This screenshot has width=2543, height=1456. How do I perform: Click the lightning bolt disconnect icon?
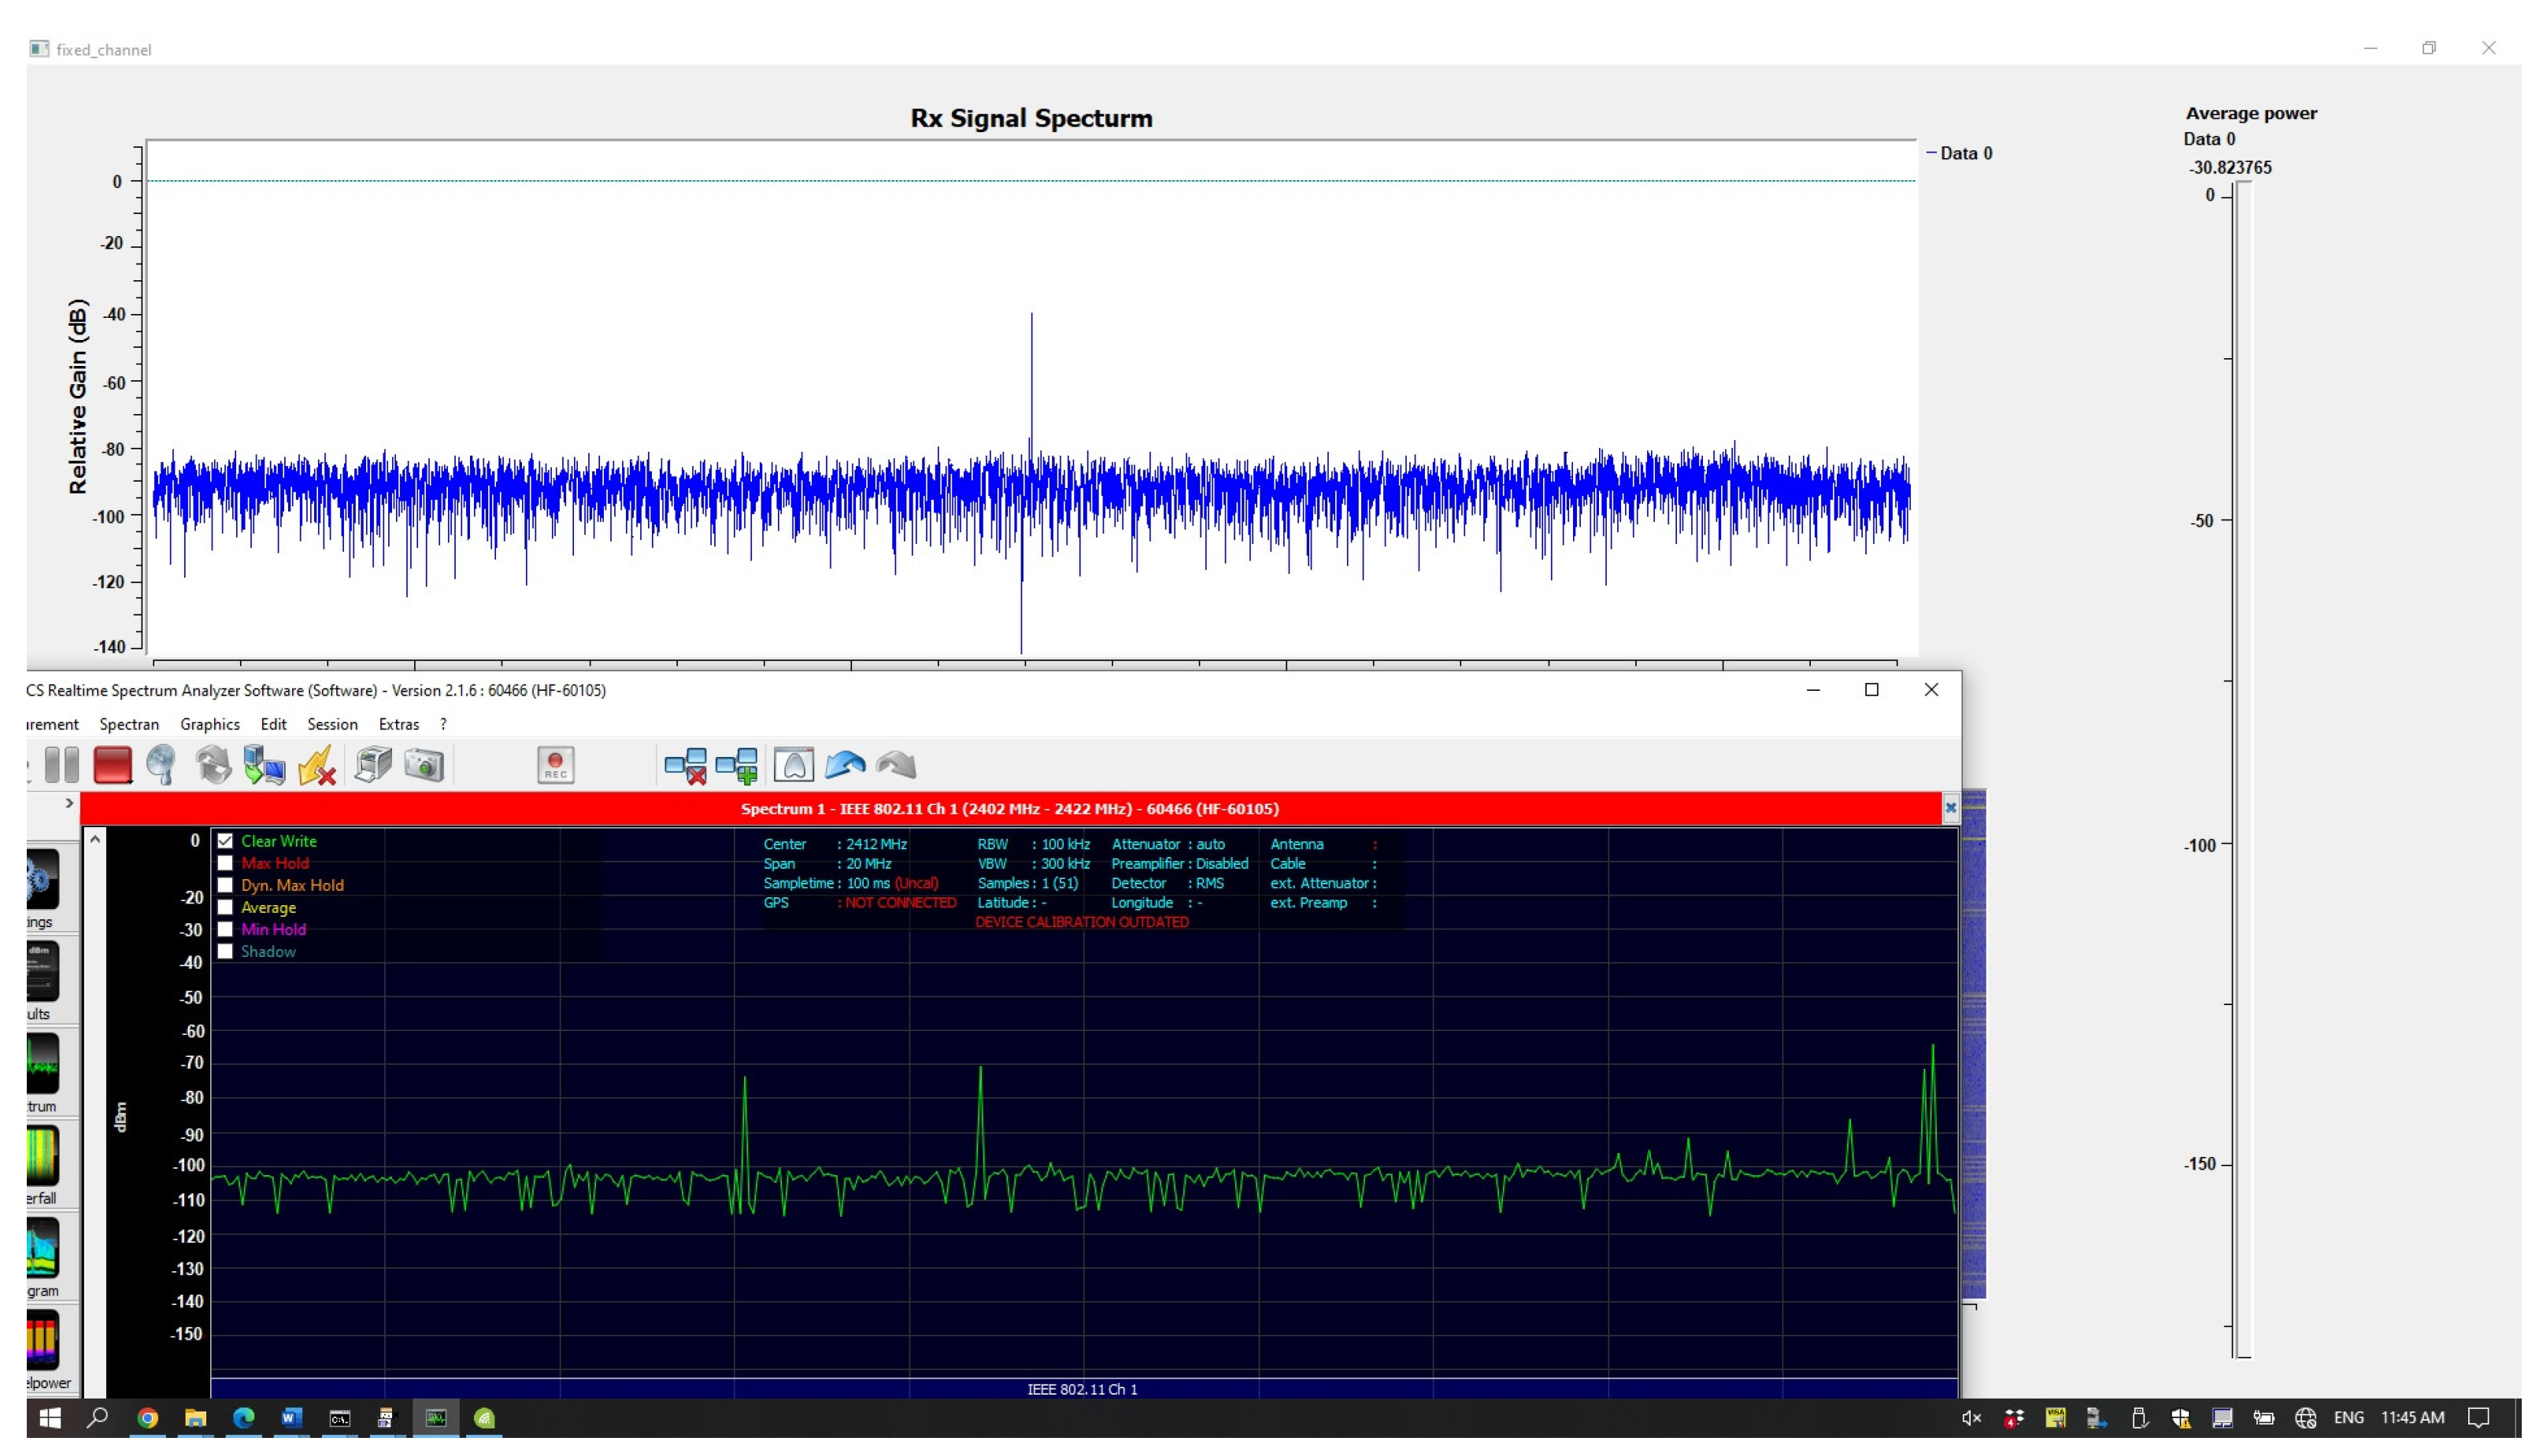tap(316, 766)
